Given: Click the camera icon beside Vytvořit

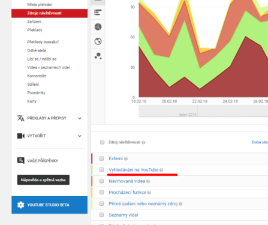Looking at the screenshot, I should click(21, 136).
